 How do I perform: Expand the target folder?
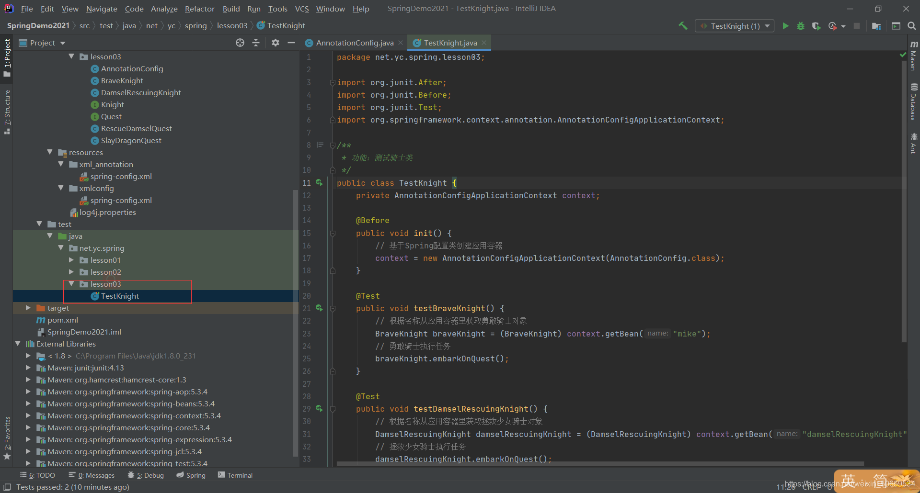coord(28,308)
